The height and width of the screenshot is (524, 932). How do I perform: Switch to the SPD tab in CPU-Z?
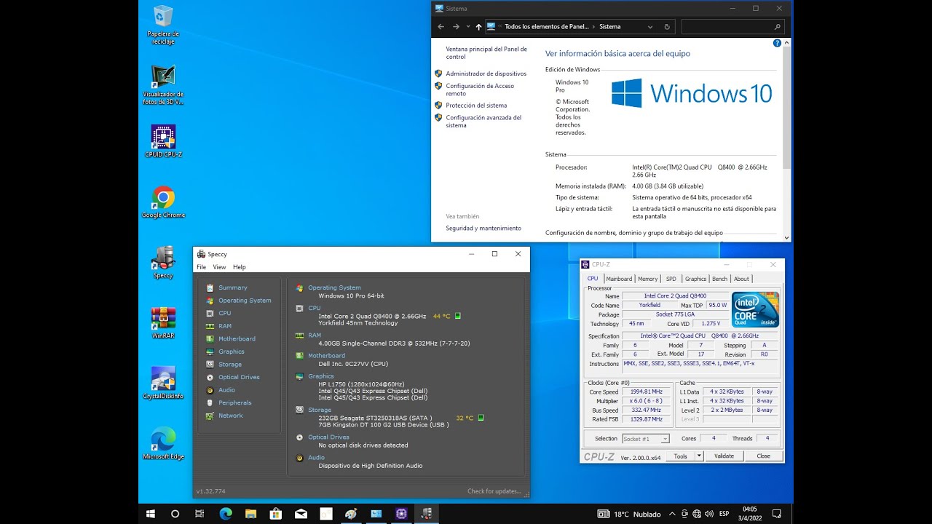671,279
